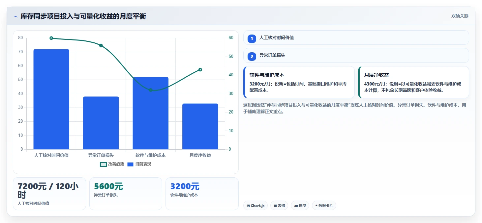Click trend line point above 异常订单损失
Screen dimensions: 482x223
coord(101,45)
